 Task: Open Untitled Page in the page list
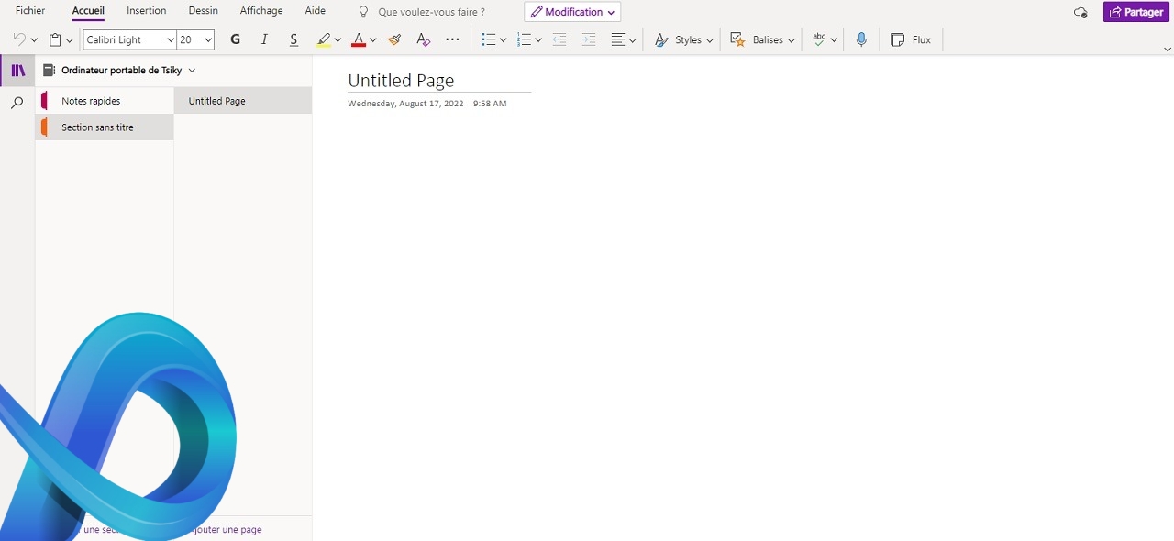[x=243, y=101]
